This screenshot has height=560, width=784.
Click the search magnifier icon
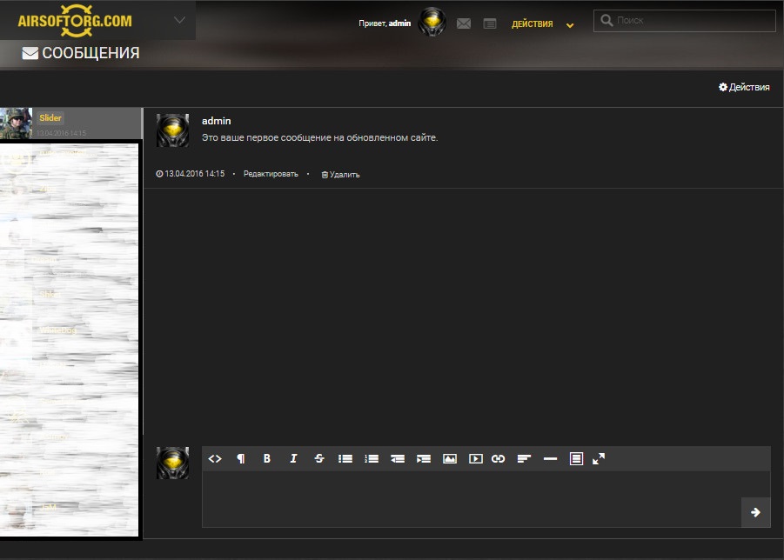click(606, 20)
